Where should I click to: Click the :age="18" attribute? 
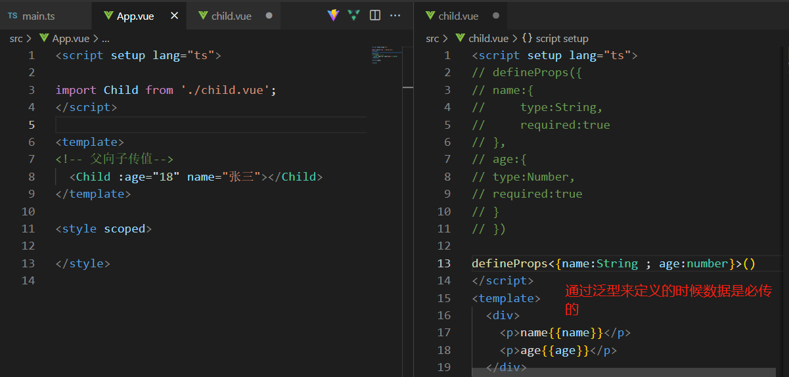[x=149, y=177]
